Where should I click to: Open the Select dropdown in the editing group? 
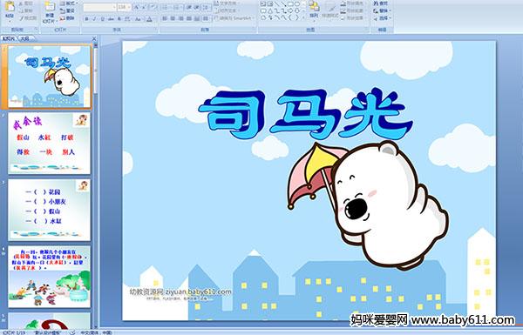[x=382, y=17]
